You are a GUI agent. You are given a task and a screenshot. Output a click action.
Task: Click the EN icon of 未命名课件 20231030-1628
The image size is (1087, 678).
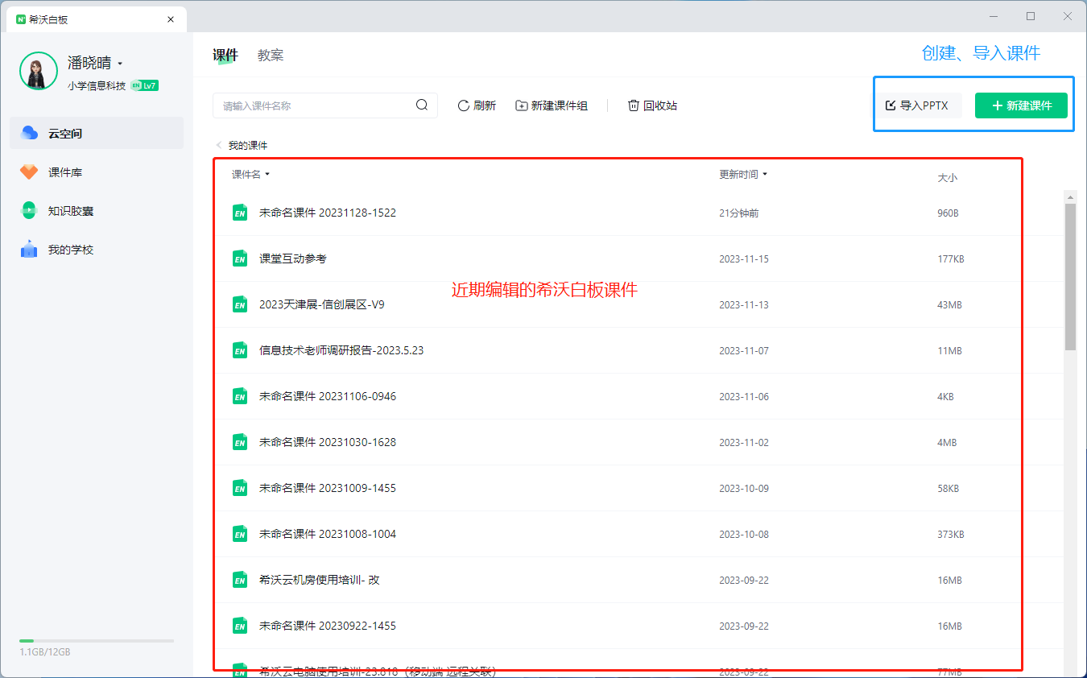(x=239, y=442)
